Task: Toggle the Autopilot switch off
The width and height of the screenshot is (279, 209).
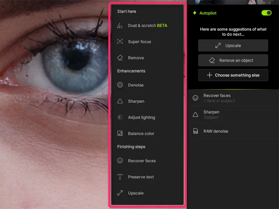Action: point(266,13)
